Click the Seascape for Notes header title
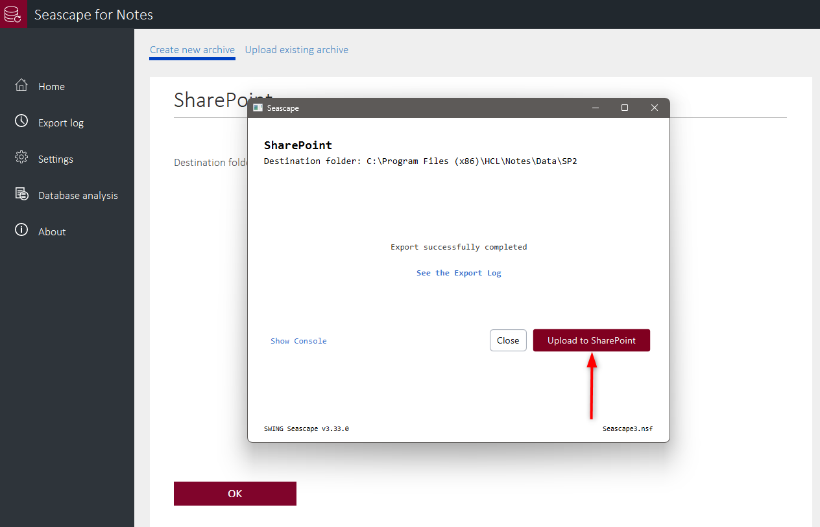 [x=93, y=14]
